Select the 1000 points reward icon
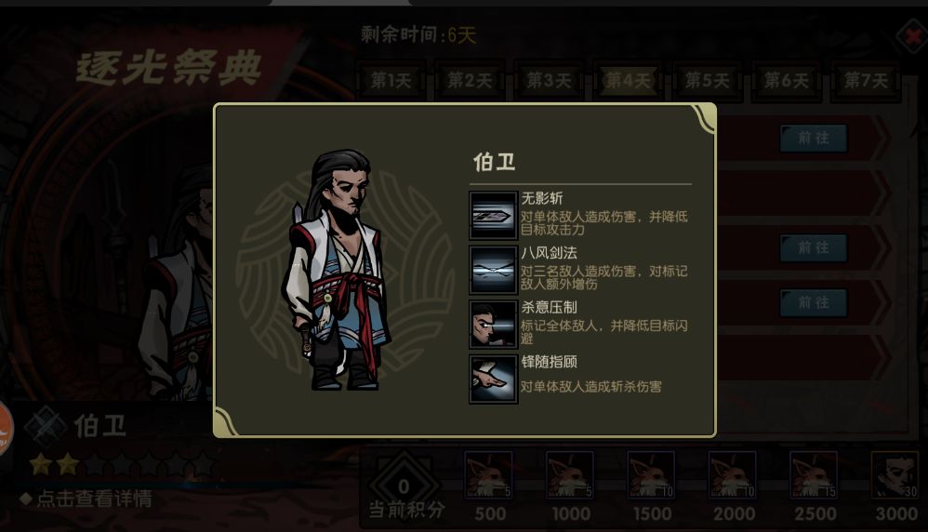The width and height of the screenshot is (928, 532). [x=570, y=474]
